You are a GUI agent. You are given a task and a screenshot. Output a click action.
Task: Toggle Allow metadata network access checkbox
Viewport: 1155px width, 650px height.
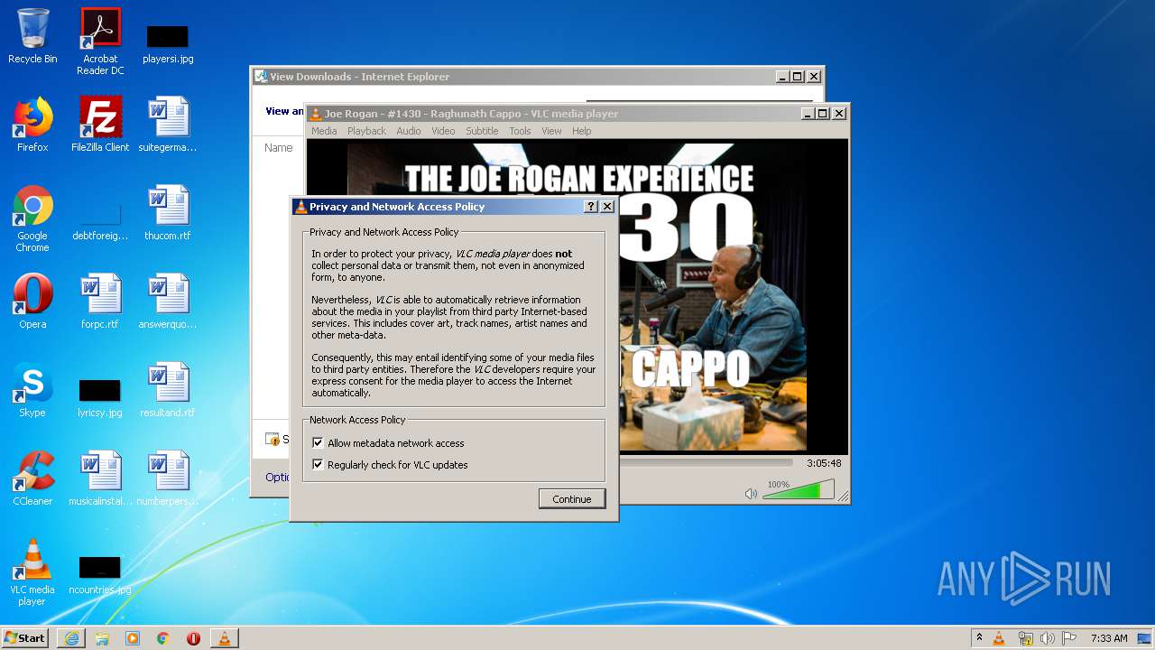(318, 443)
